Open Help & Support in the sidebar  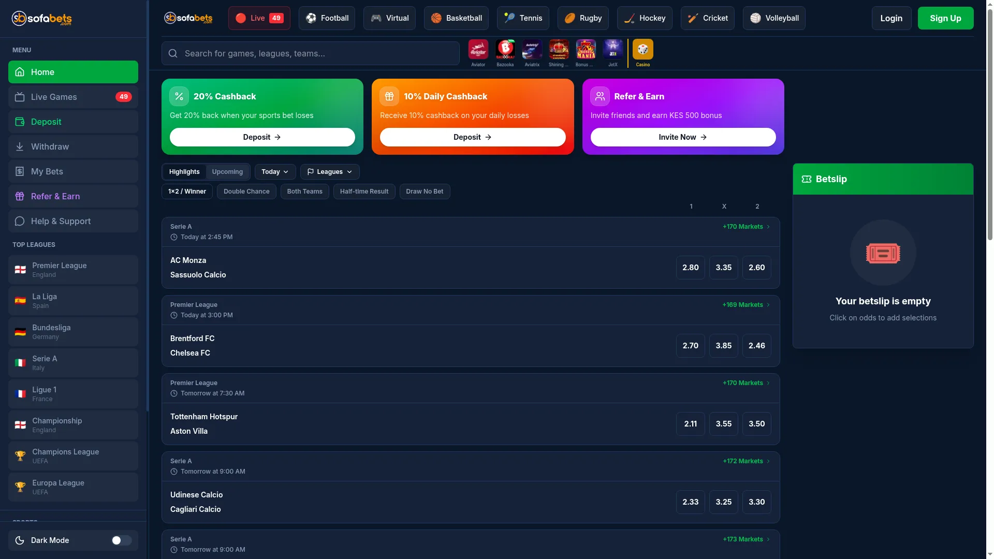73,221
